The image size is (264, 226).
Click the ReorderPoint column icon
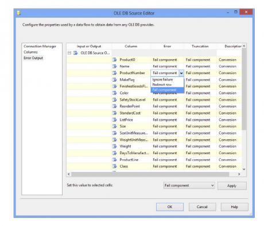[x=115, y=106]
